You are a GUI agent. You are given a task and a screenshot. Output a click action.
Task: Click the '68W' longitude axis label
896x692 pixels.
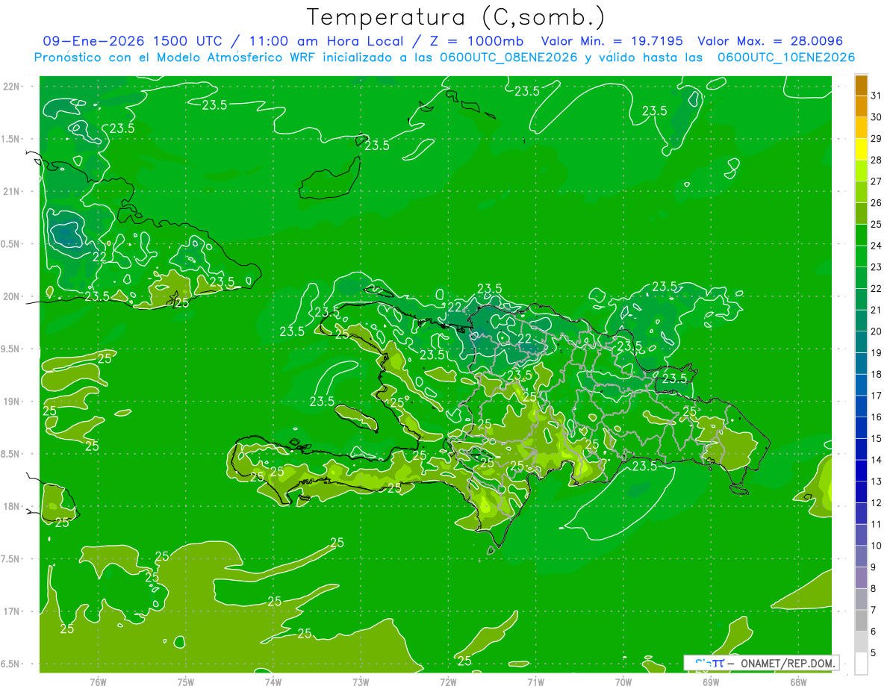[x=798, y=682]
